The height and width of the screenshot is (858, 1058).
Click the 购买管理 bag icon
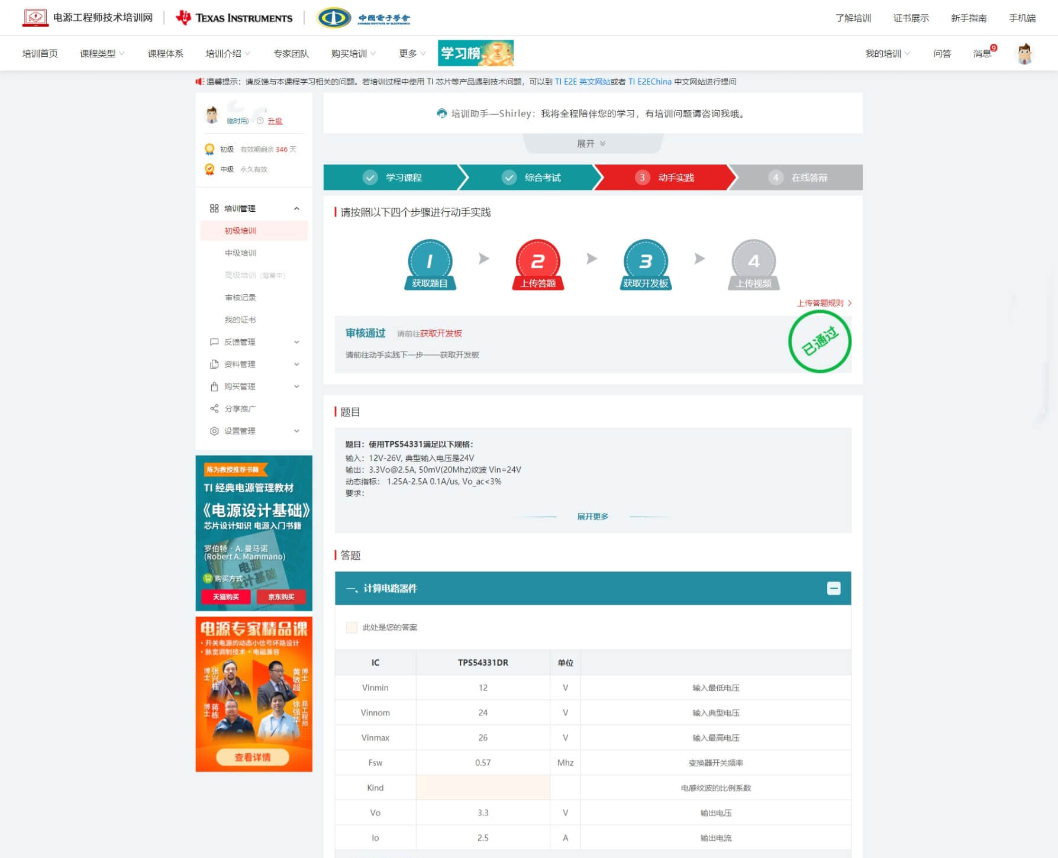(x=214, y=386)
